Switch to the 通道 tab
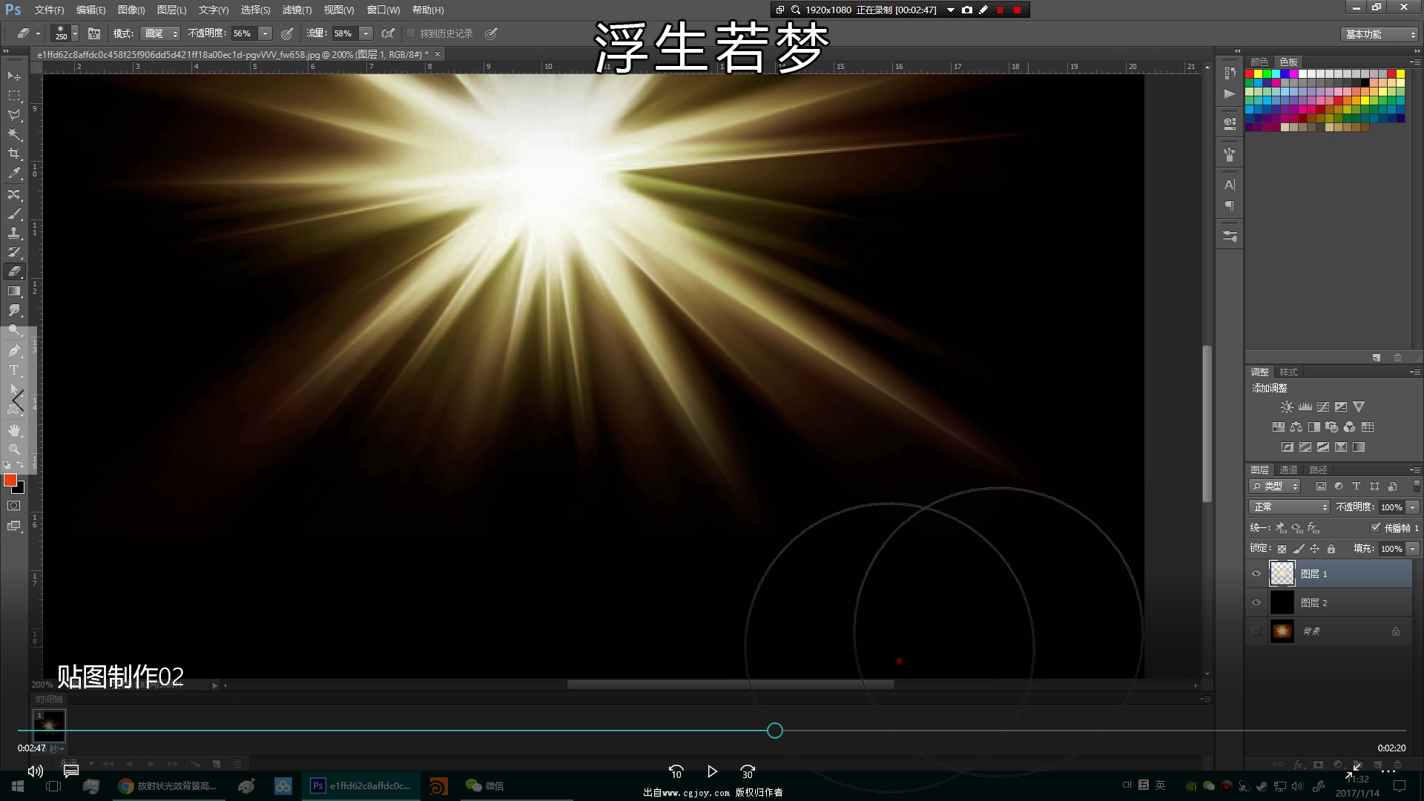 point(1288,469)
